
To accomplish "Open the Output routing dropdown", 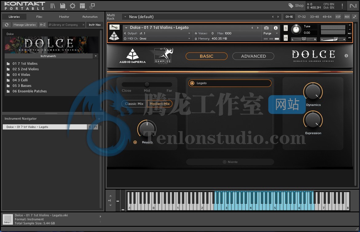I will (x=189, y=33).
